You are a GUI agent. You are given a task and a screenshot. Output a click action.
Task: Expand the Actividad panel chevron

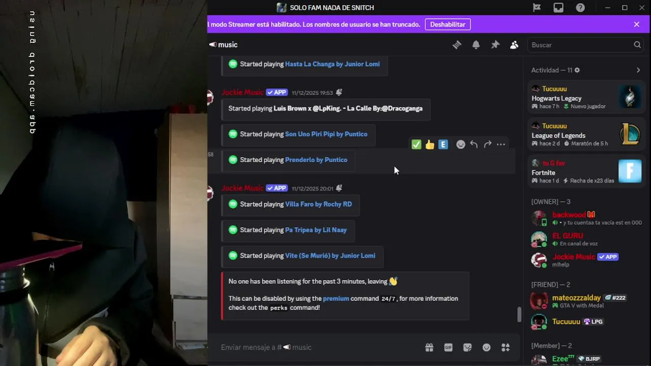[638, 70]
